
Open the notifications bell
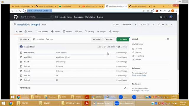tap(161, 17)
